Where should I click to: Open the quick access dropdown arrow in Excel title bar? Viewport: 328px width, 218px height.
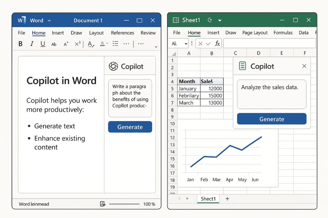[x=220, y=20]
